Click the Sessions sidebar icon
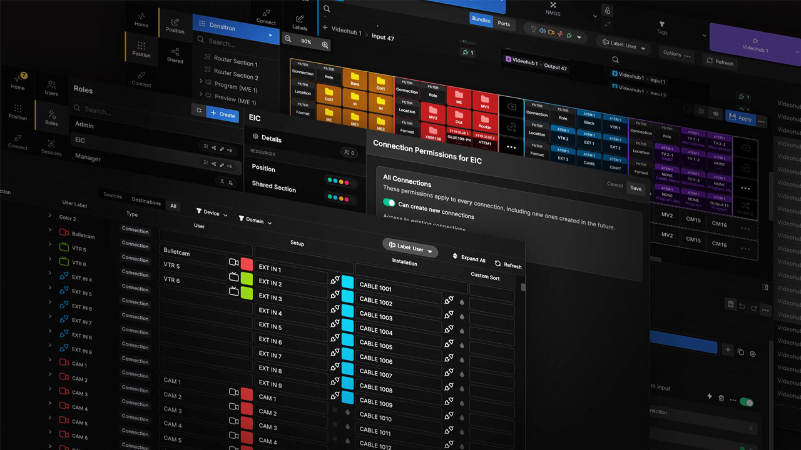The image size is (801, 450). (x=51, y=147)
